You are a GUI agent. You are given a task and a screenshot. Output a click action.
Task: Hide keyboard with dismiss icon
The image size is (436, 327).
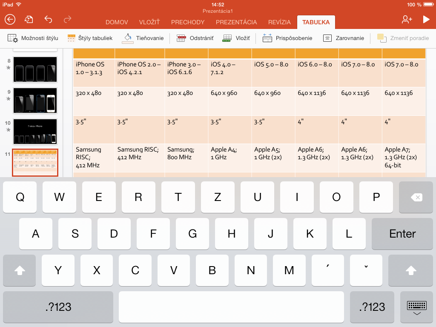pyautogui.click(x=416, y=307)
